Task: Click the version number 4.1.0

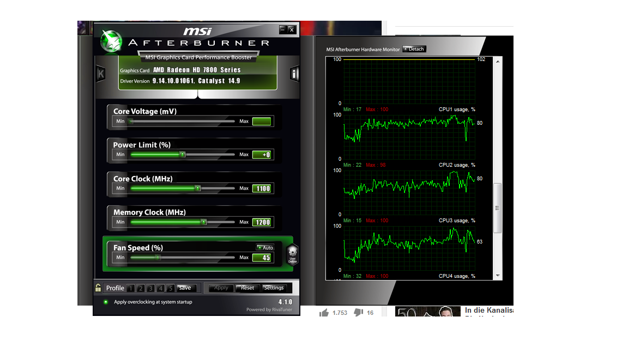Action: pos(285,302)
